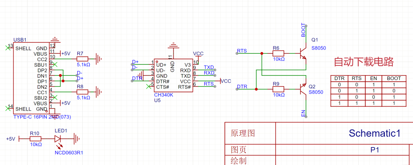Click the +5V power flag on VBUS pin 11
The image size is (413, 165).
[65, 53]
